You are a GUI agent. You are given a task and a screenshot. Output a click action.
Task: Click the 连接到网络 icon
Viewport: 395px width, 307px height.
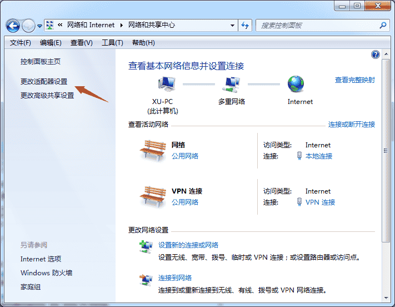click(x=146, y=279)
